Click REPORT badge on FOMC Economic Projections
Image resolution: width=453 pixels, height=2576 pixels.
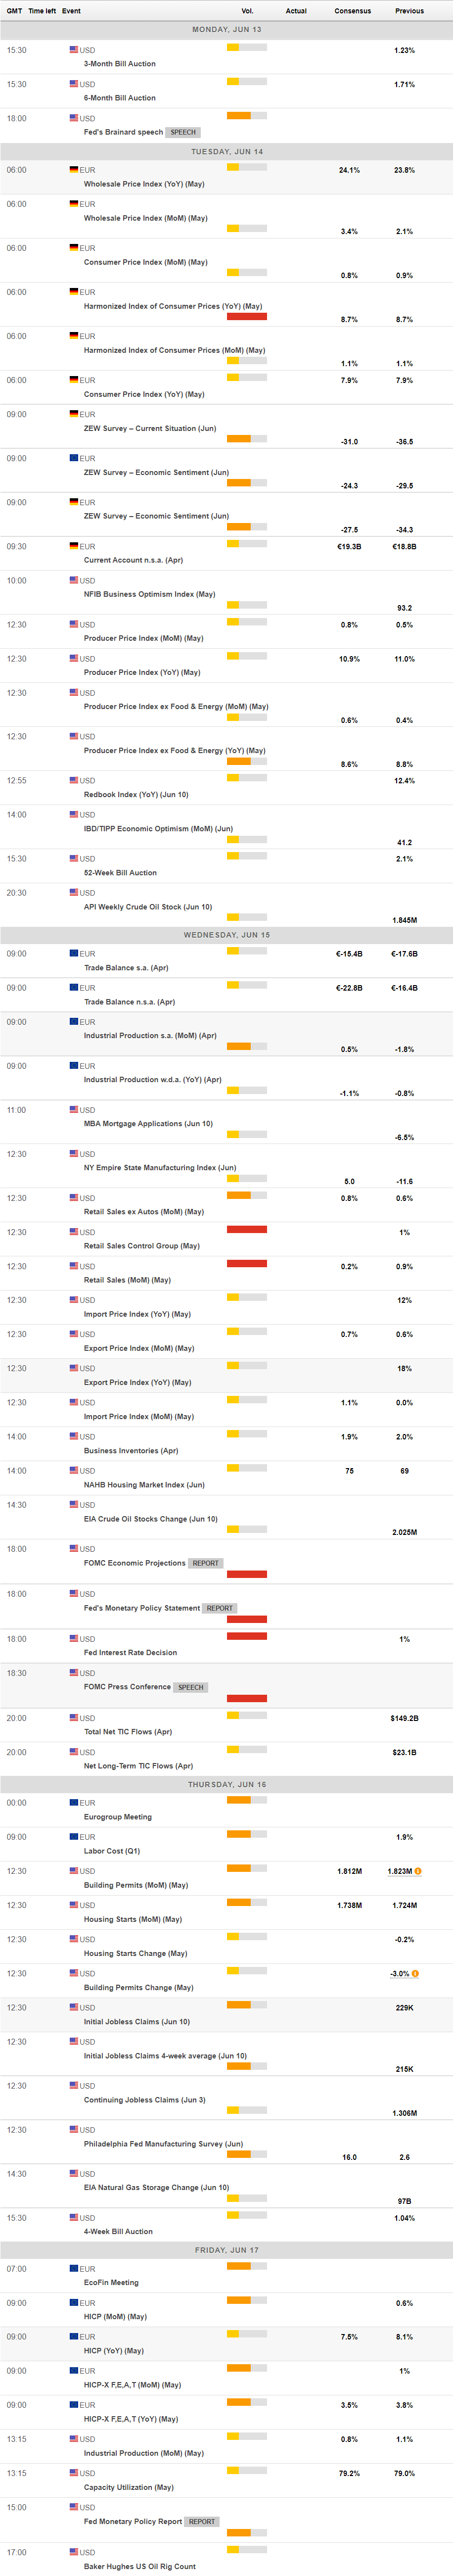point(205,1563)
